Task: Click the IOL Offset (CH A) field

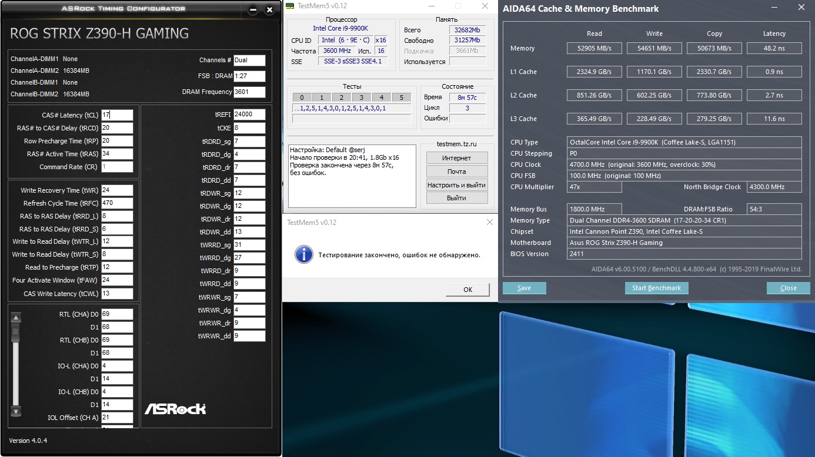Action: 117,418
